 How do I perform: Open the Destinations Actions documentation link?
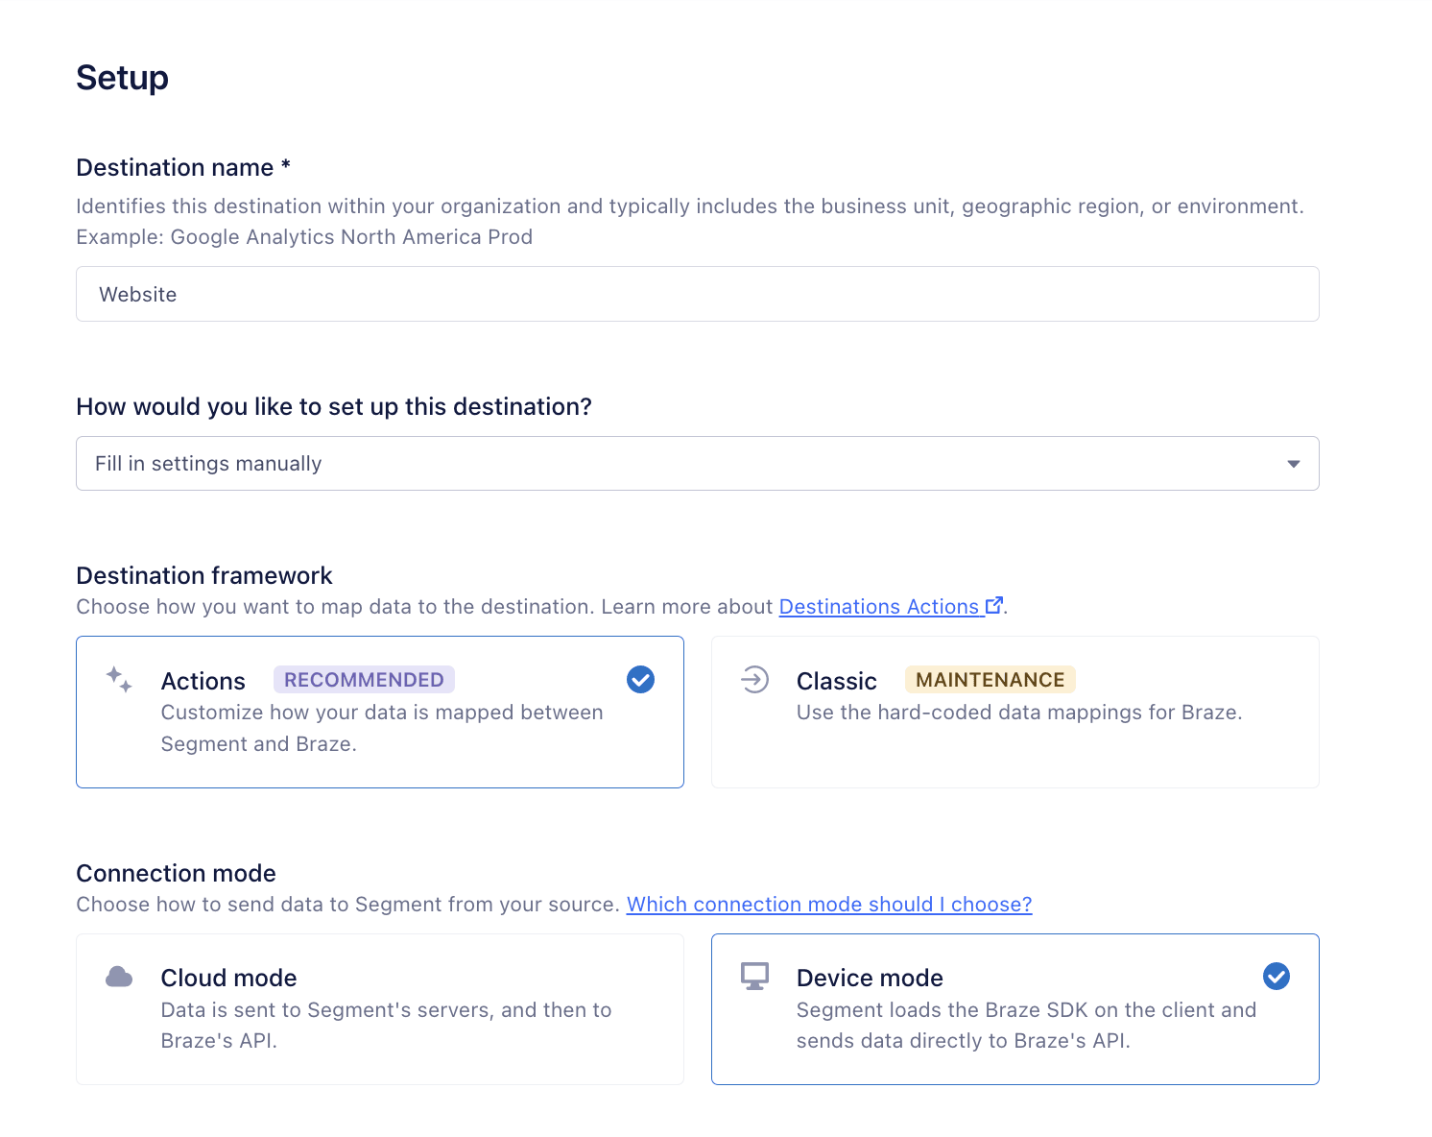(878, 607)
